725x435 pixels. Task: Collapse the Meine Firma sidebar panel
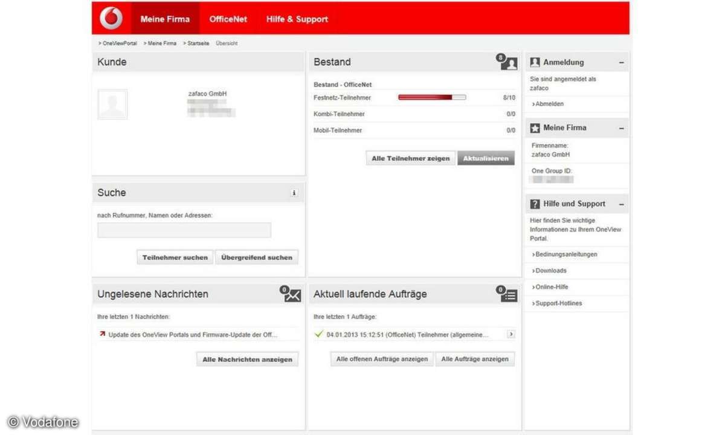[621, 127]
